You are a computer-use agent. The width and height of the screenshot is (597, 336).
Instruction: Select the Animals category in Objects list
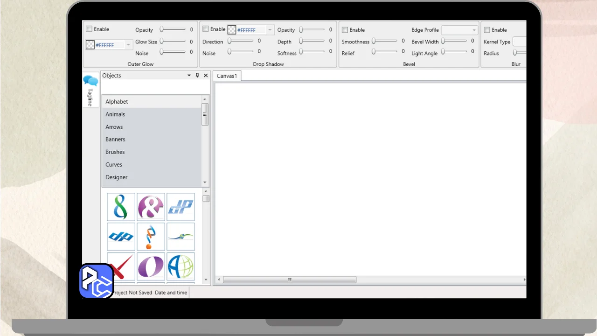click(x=115, y=114)
